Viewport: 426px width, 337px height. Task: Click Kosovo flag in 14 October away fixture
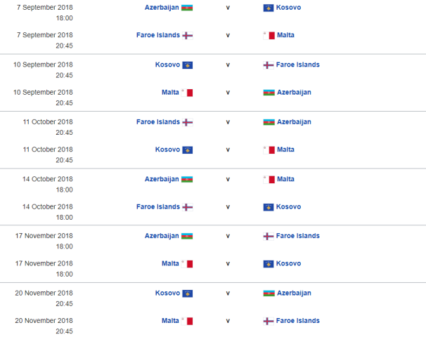(269, 207)
